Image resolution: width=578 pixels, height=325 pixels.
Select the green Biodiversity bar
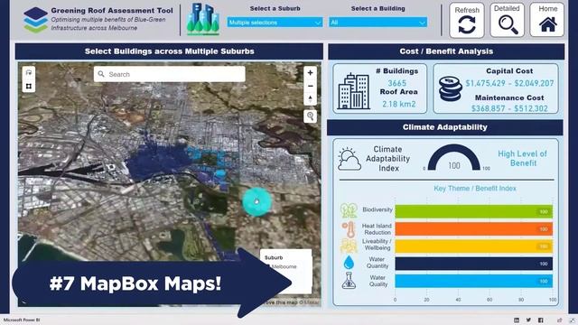[473, 211]
